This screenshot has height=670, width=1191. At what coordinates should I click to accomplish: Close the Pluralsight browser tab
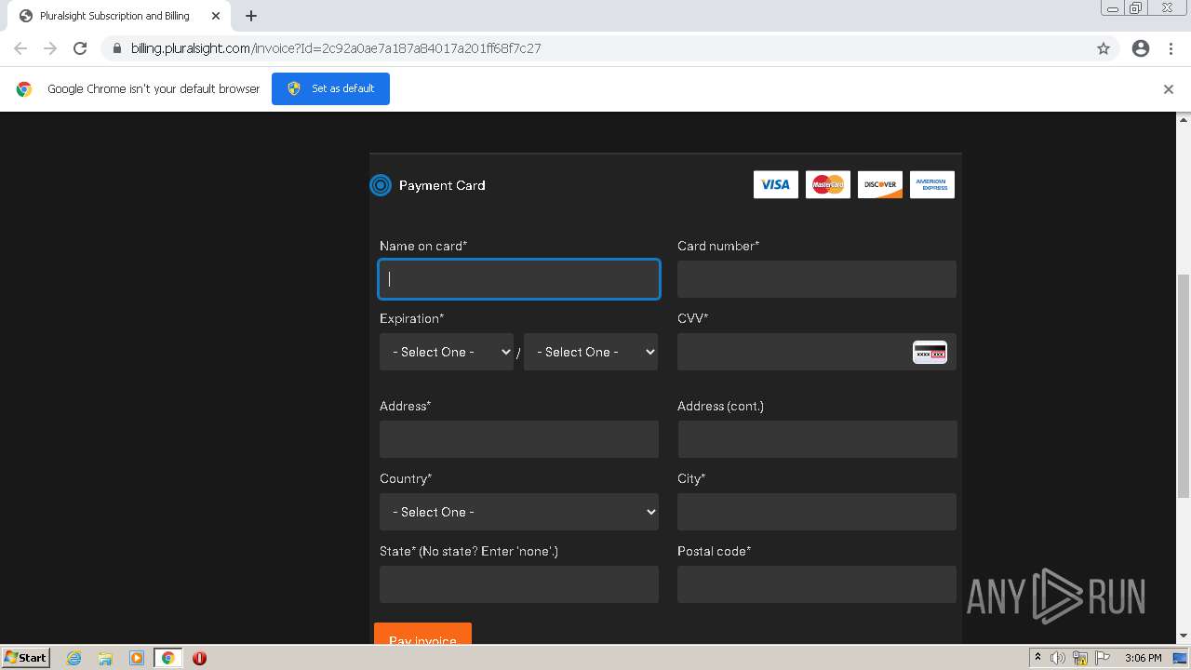(x=216, y=16)
